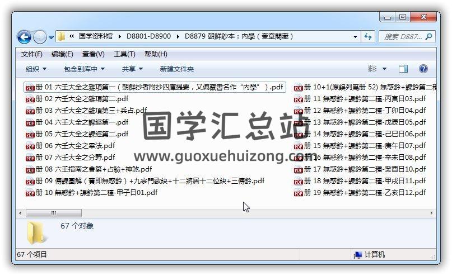452x276 pixels.
Task: Click horizontal scrollbar left arrow
Action: click(20, 213)
